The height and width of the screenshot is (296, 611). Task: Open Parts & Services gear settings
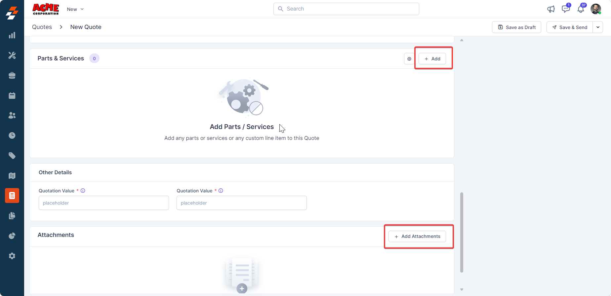409,59
